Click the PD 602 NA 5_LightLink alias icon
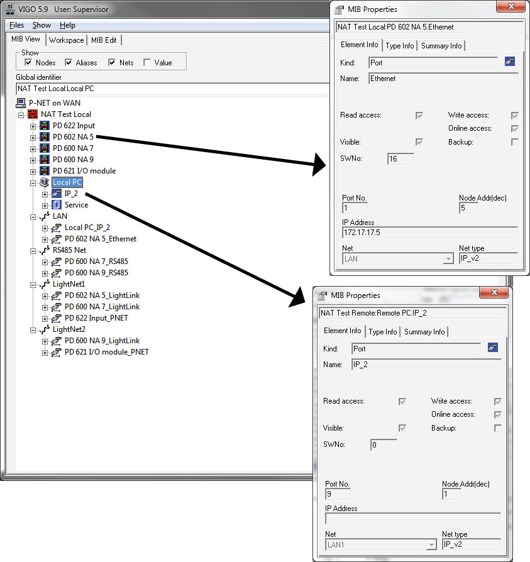 pos(57,295)
